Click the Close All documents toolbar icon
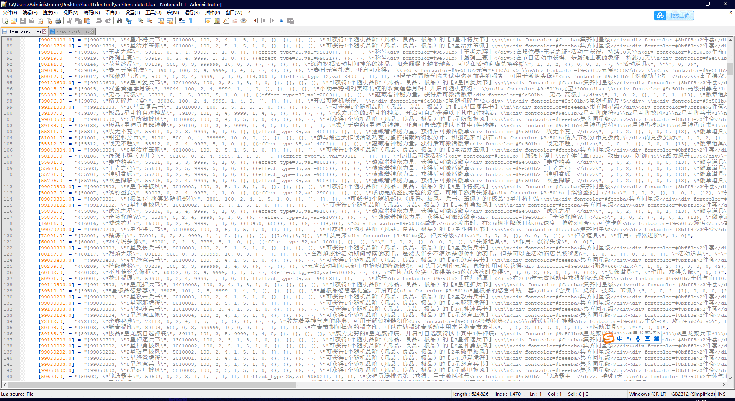Screen dimensions: 735x401 click(49, 21)
